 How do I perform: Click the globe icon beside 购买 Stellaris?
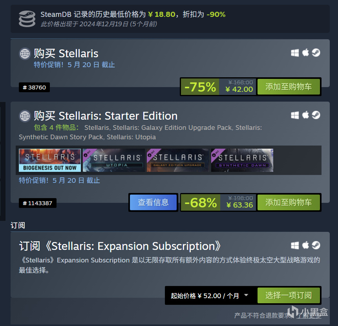click(25, 53)
